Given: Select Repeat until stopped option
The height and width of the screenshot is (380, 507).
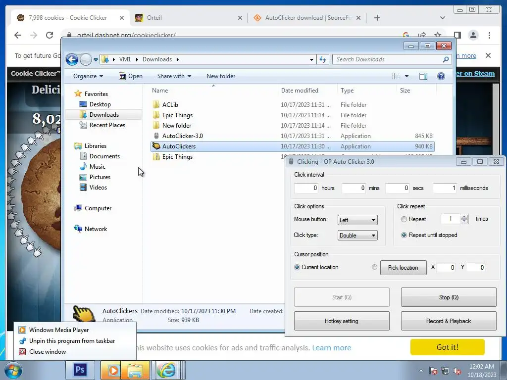Looking at the screenshot, I should point(404,235).
